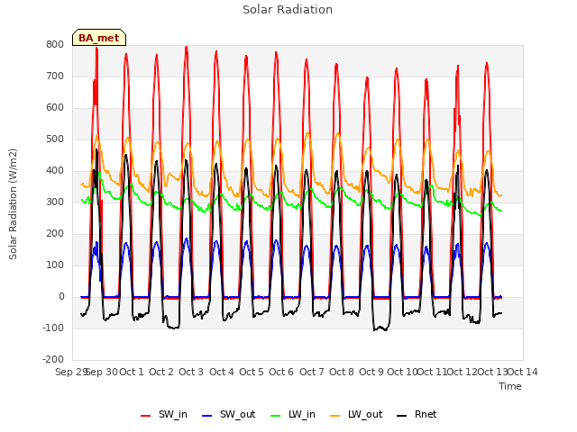Click the Oct 8 x-axis tick label
Screen dimensions: 577x432
[x=342, y=372]
